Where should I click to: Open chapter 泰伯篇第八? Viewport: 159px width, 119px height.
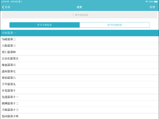pos(79,78)
